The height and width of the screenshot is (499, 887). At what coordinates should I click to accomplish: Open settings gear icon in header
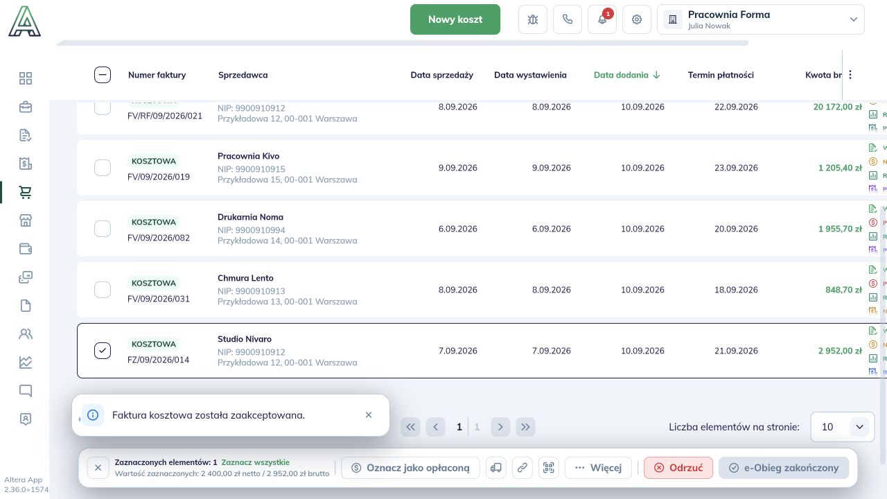click(637, 19)
